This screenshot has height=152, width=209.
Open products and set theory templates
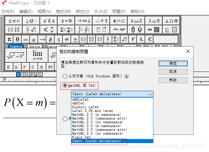click(x=136, y=29)
